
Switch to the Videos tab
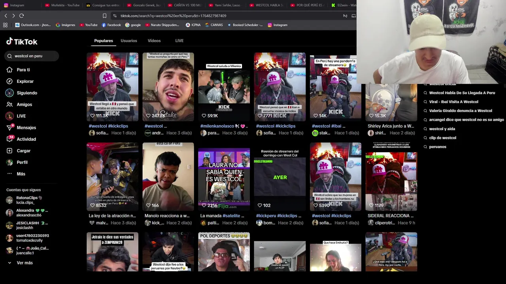[154, 41]
